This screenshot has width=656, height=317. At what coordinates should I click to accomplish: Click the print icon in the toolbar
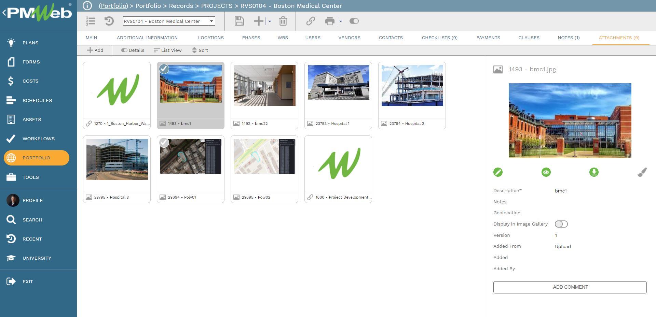[330, 21]
